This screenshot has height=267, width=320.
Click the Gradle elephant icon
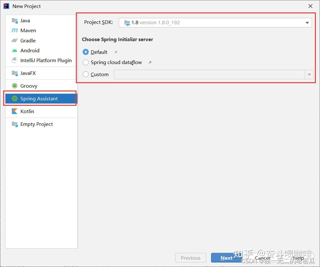click(x=15, y=40)
